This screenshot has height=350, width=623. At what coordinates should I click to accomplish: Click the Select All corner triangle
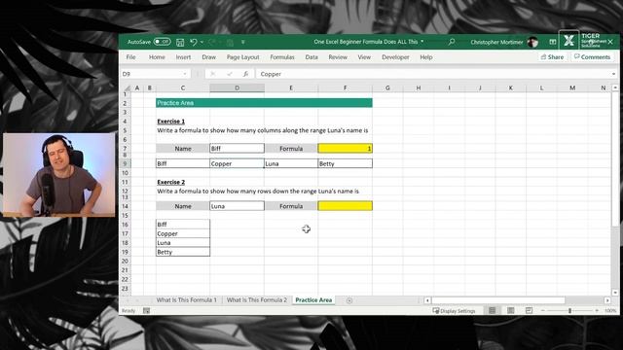[127, 87]
